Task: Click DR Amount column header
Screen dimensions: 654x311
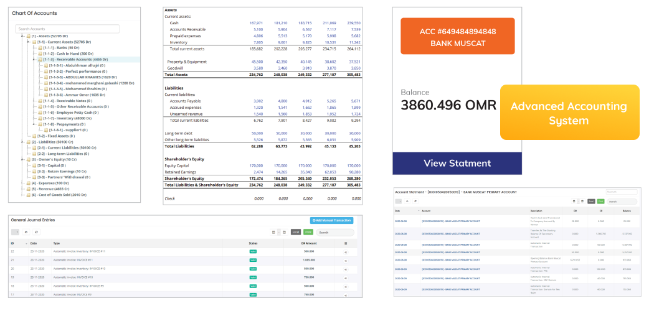Action: [x=309, y=243]
